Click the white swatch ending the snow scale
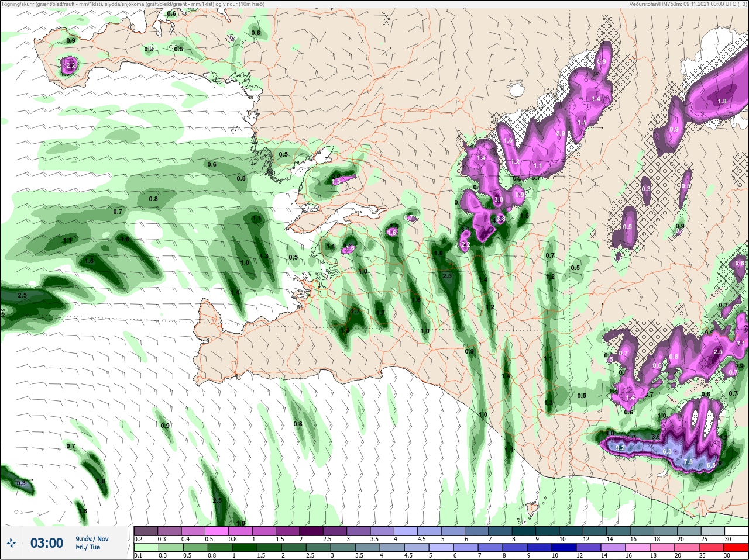This screenshot has height=560, width=749. [736, 531]
